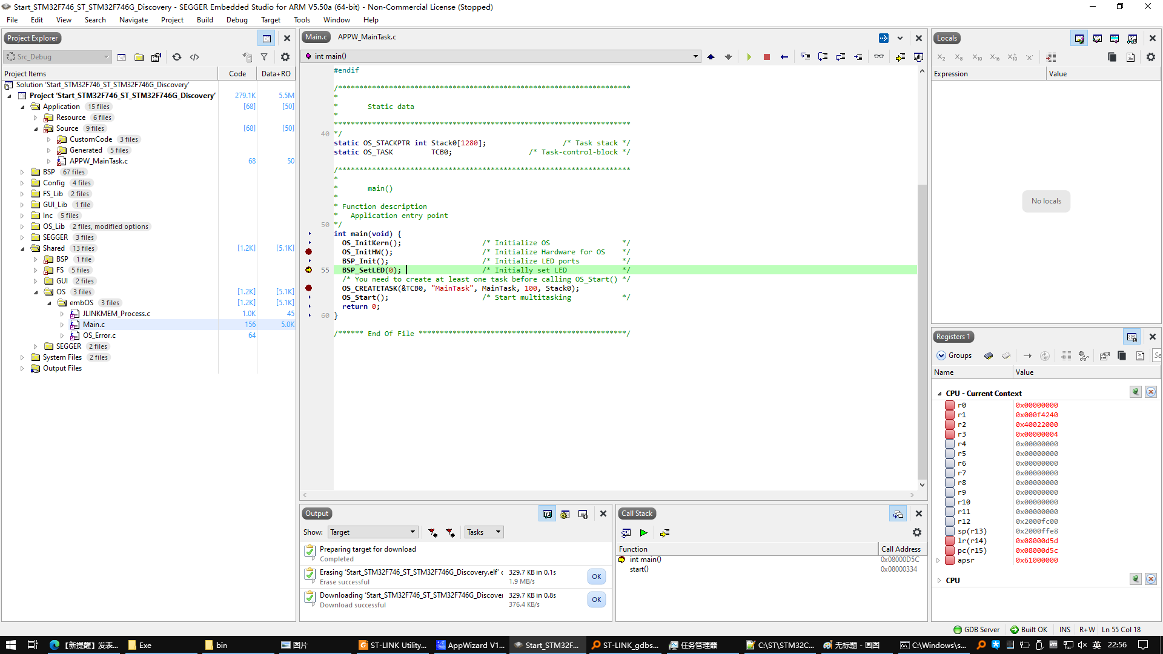
Task: Open the Navigate menu
Action: point(133,20)
